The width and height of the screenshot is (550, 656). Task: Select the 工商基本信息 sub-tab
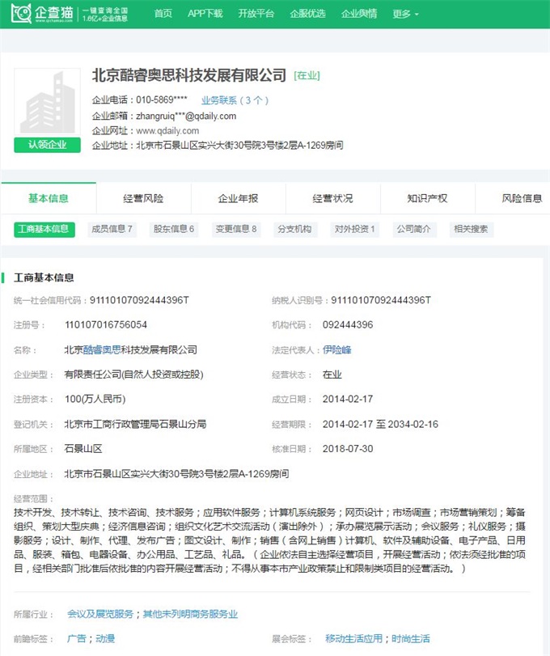tap(44, 229)
